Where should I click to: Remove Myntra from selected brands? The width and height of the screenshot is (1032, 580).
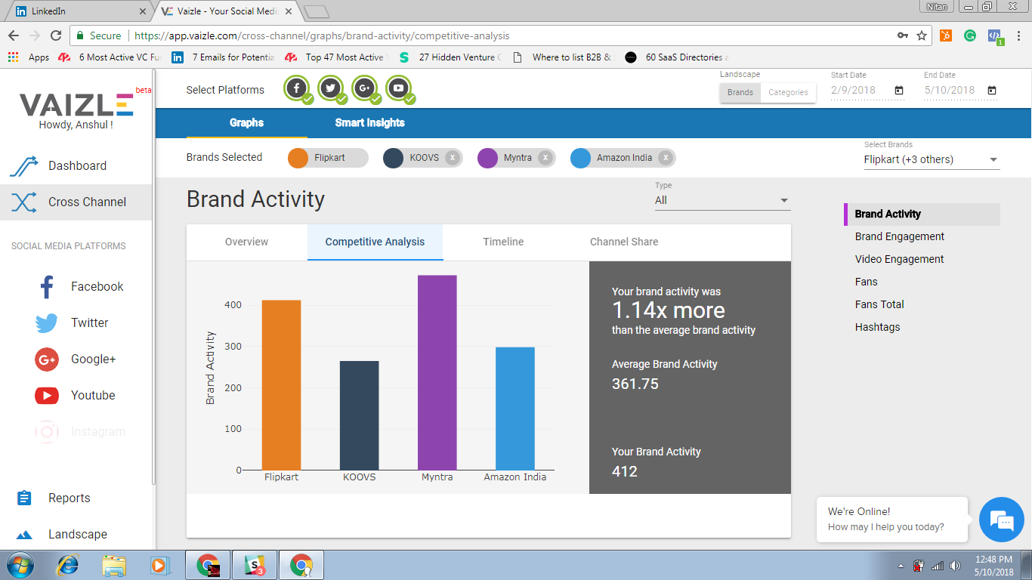click(545, 158)
